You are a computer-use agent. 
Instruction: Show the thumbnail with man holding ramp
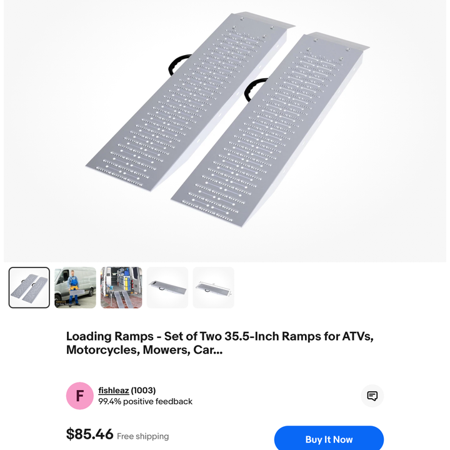[x=75, y=287]
